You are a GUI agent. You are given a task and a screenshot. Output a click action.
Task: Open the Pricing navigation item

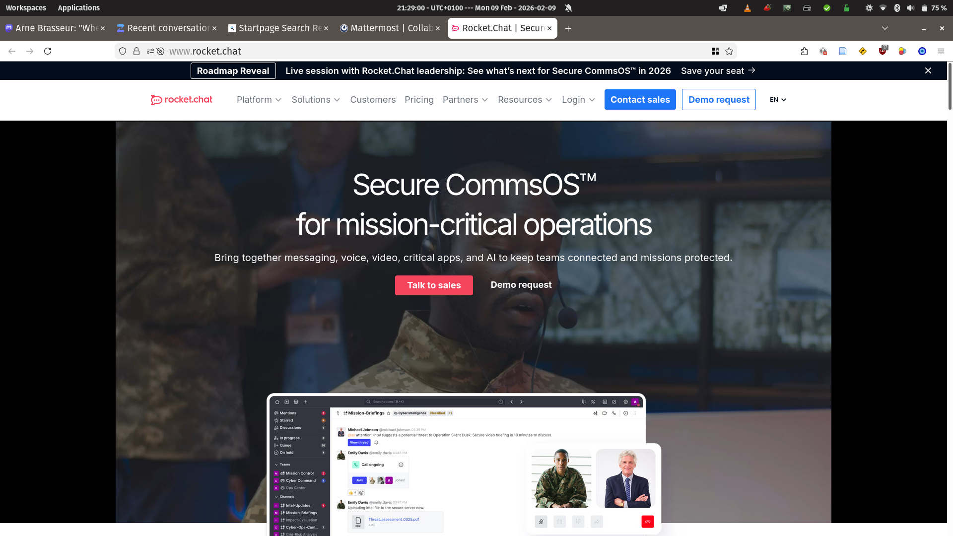point(419,100)
